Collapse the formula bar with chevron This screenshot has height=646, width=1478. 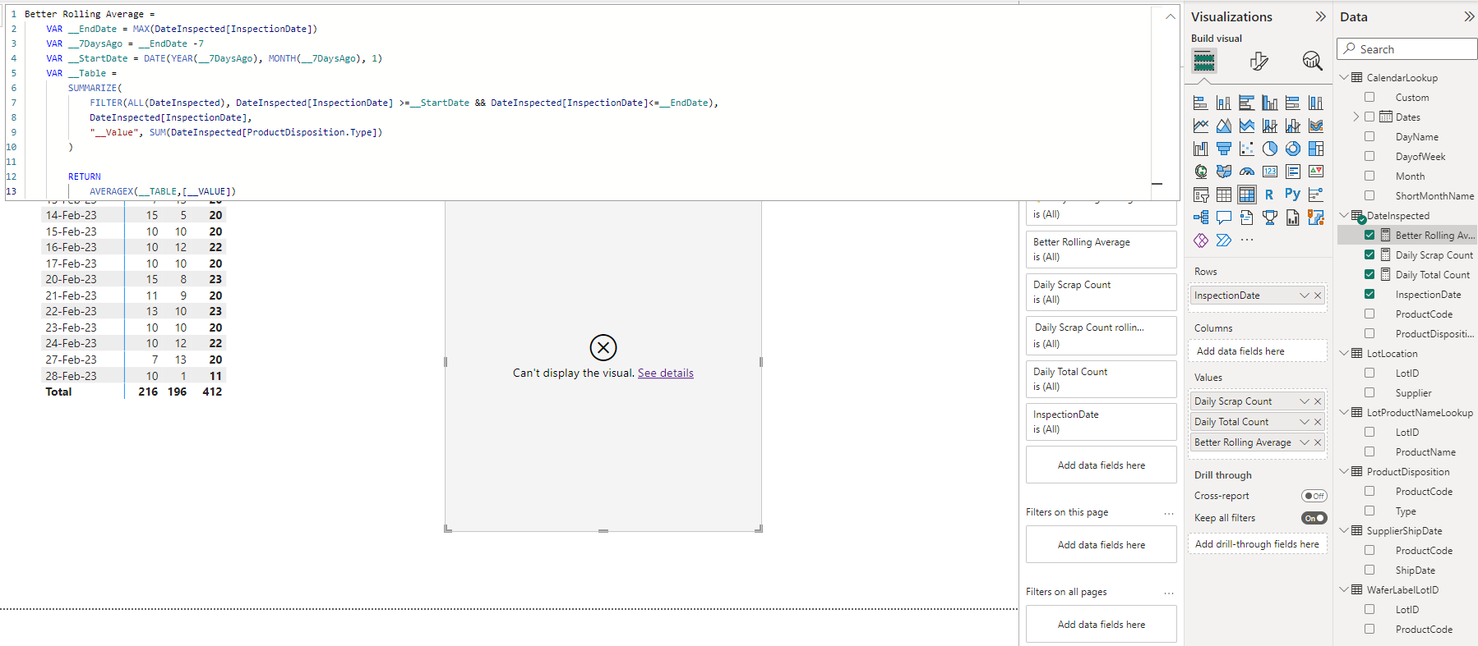[x=1170, y=16]
